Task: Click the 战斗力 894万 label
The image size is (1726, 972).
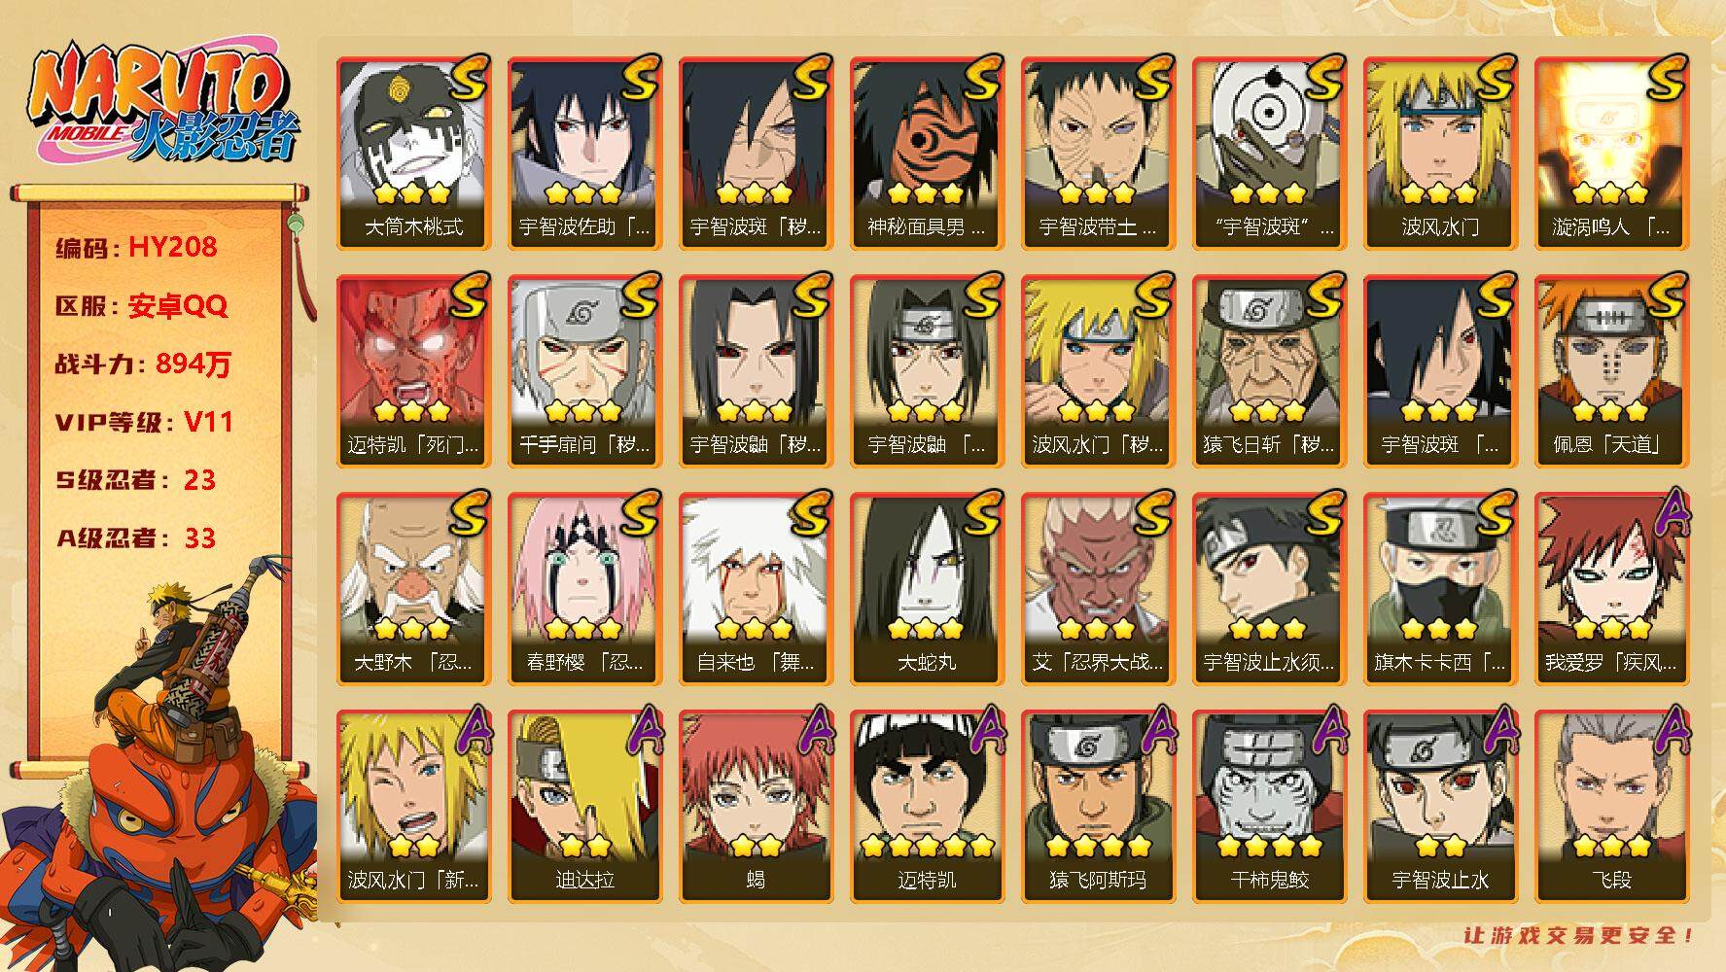Action: pos(144,364)
